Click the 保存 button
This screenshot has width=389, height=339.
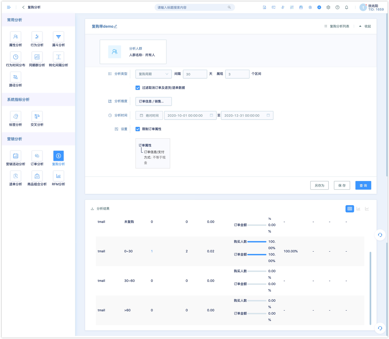click(342, 185)
